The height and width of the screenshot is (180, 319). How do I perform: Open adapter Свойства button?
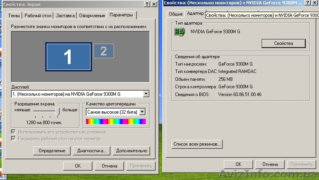(x=284, y=44)
